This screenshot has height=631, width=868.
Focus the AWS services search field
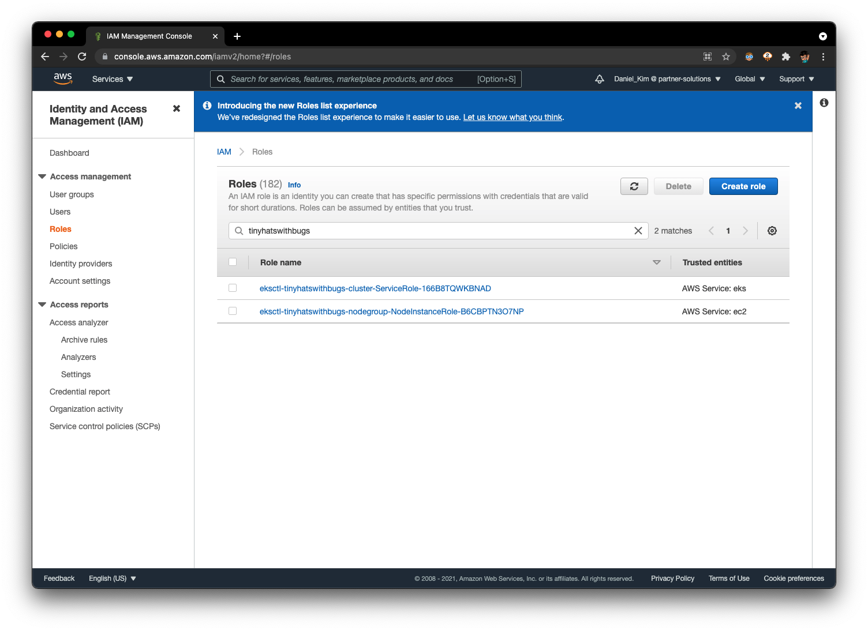click(366, 79)
